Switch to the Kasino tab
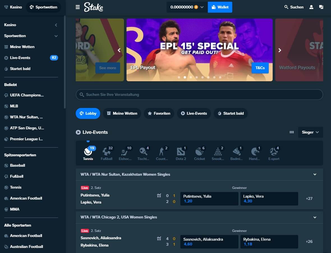331x253 pixels. [13, 7]
